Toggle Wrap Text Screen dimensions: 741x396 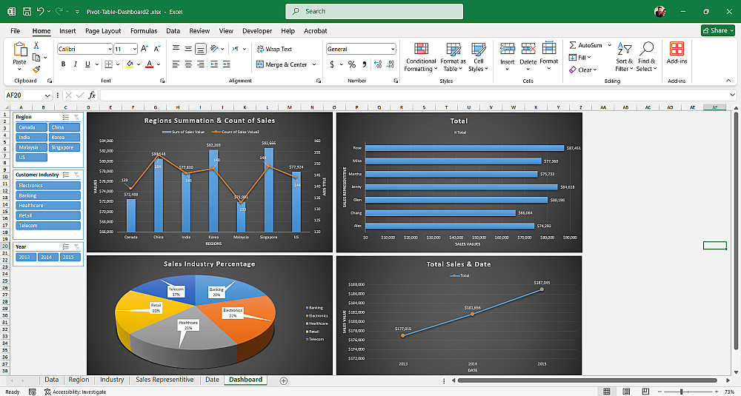tap(274, 49)
